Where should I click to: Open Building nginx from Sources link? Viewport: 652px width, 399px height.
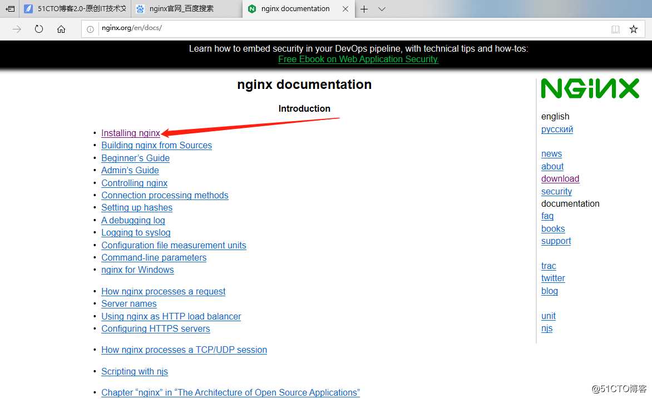coord(157,145)
